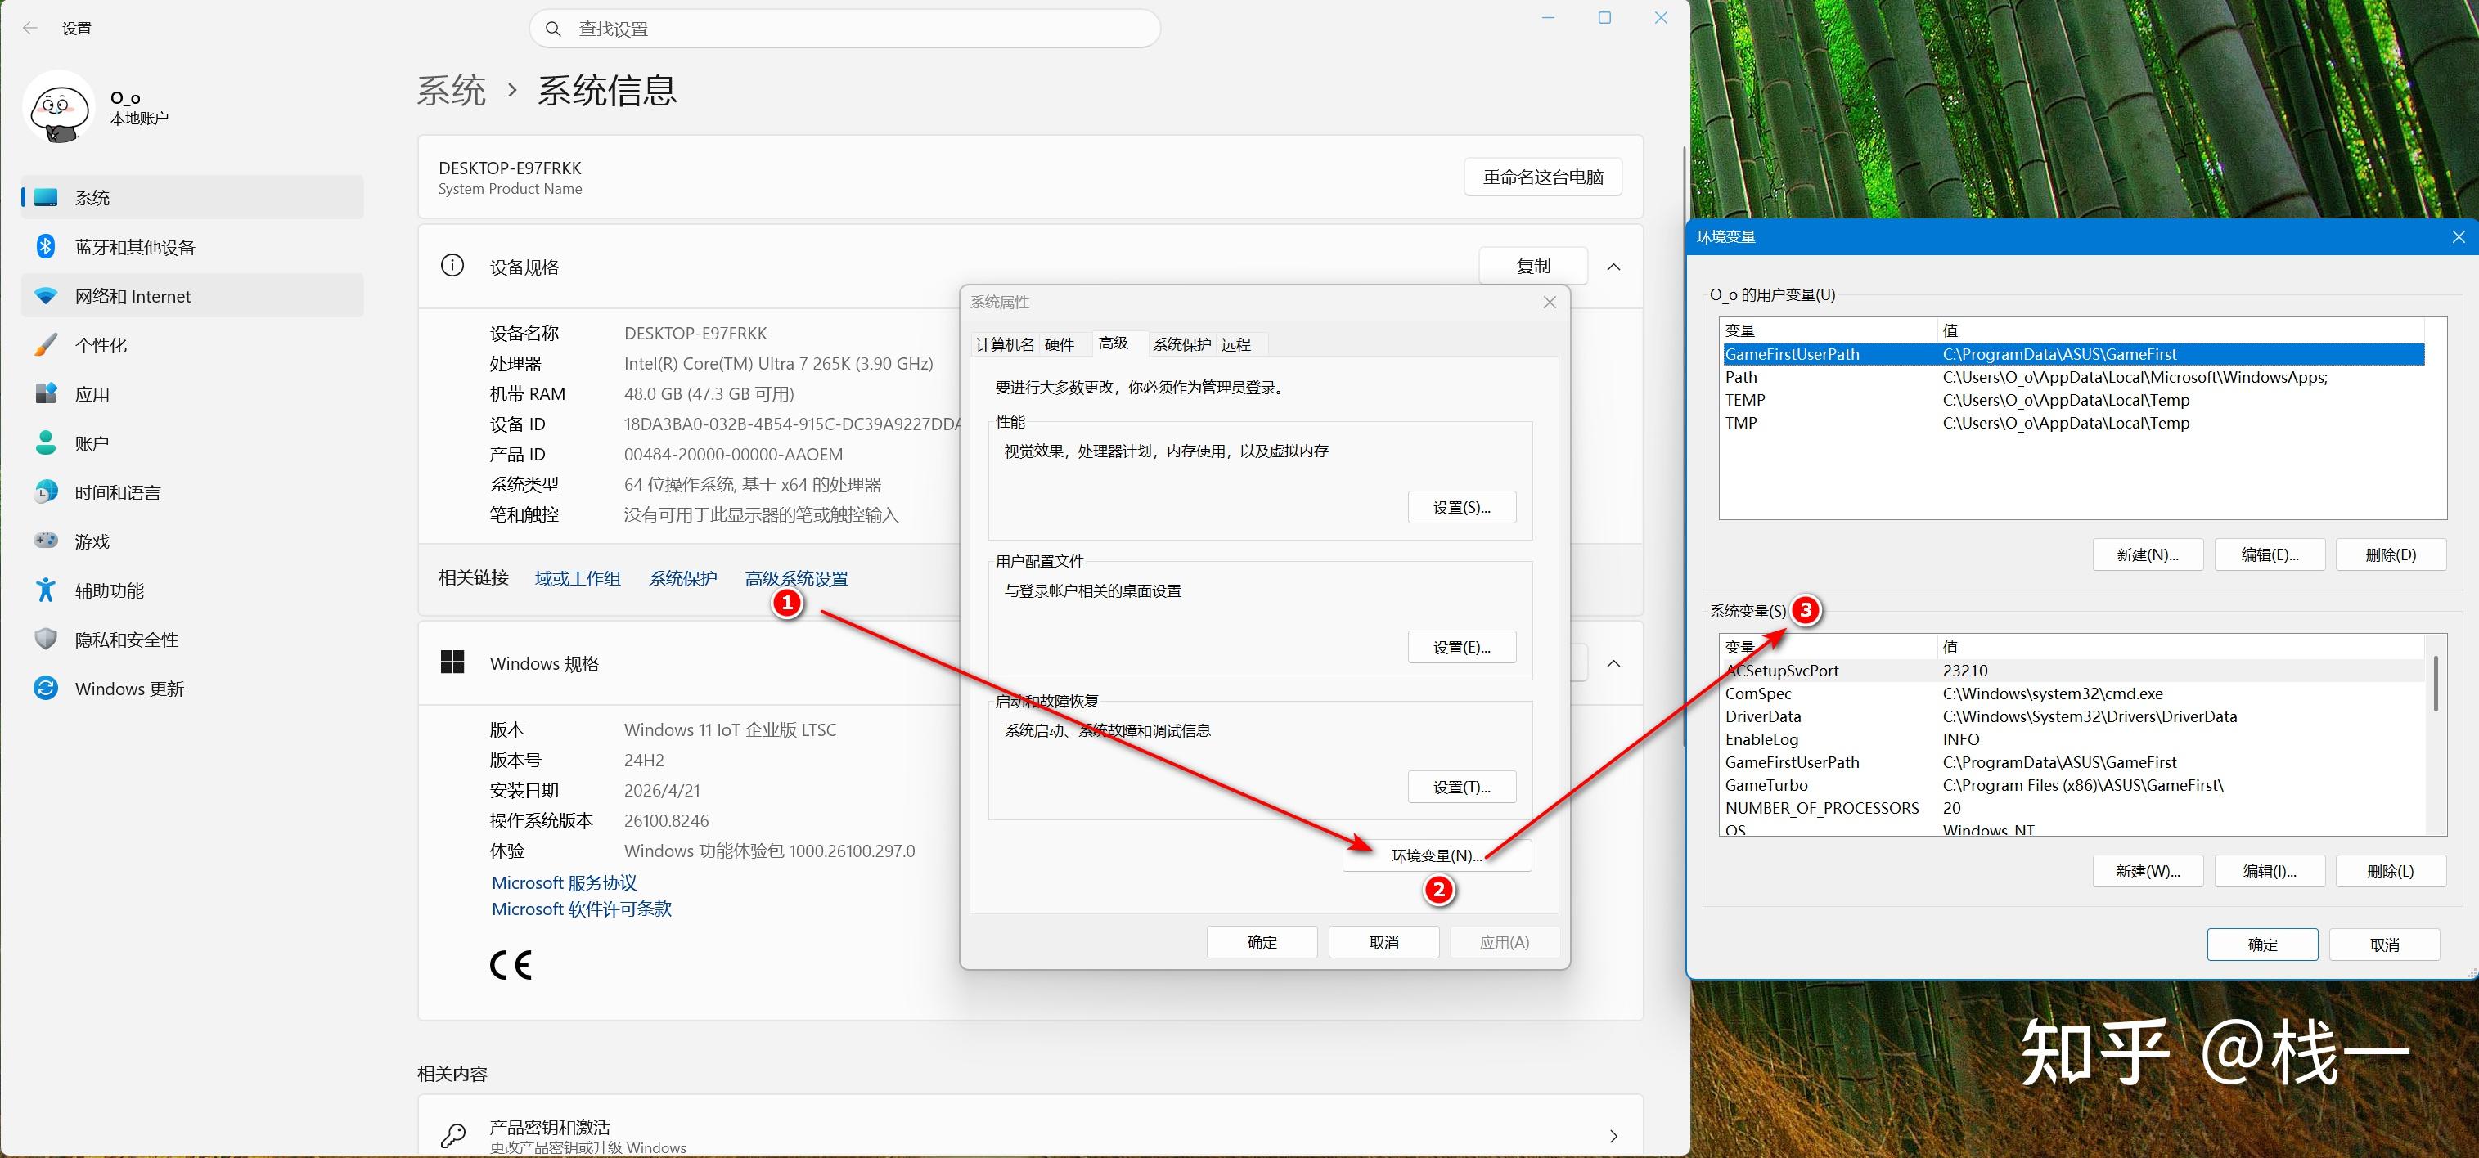Click 新建(W)... under system variables
The height and width of the screenshot is (1158, 2479).
tap(2148, 872)
